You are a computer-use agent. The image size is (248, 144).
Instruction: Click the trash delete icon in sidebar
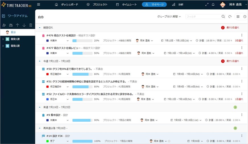pyautogui.click(x=31, y=25)
